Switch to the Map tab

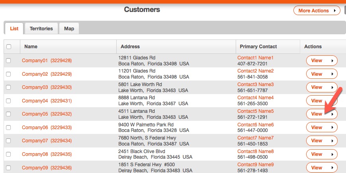click(x=69, y=29)
